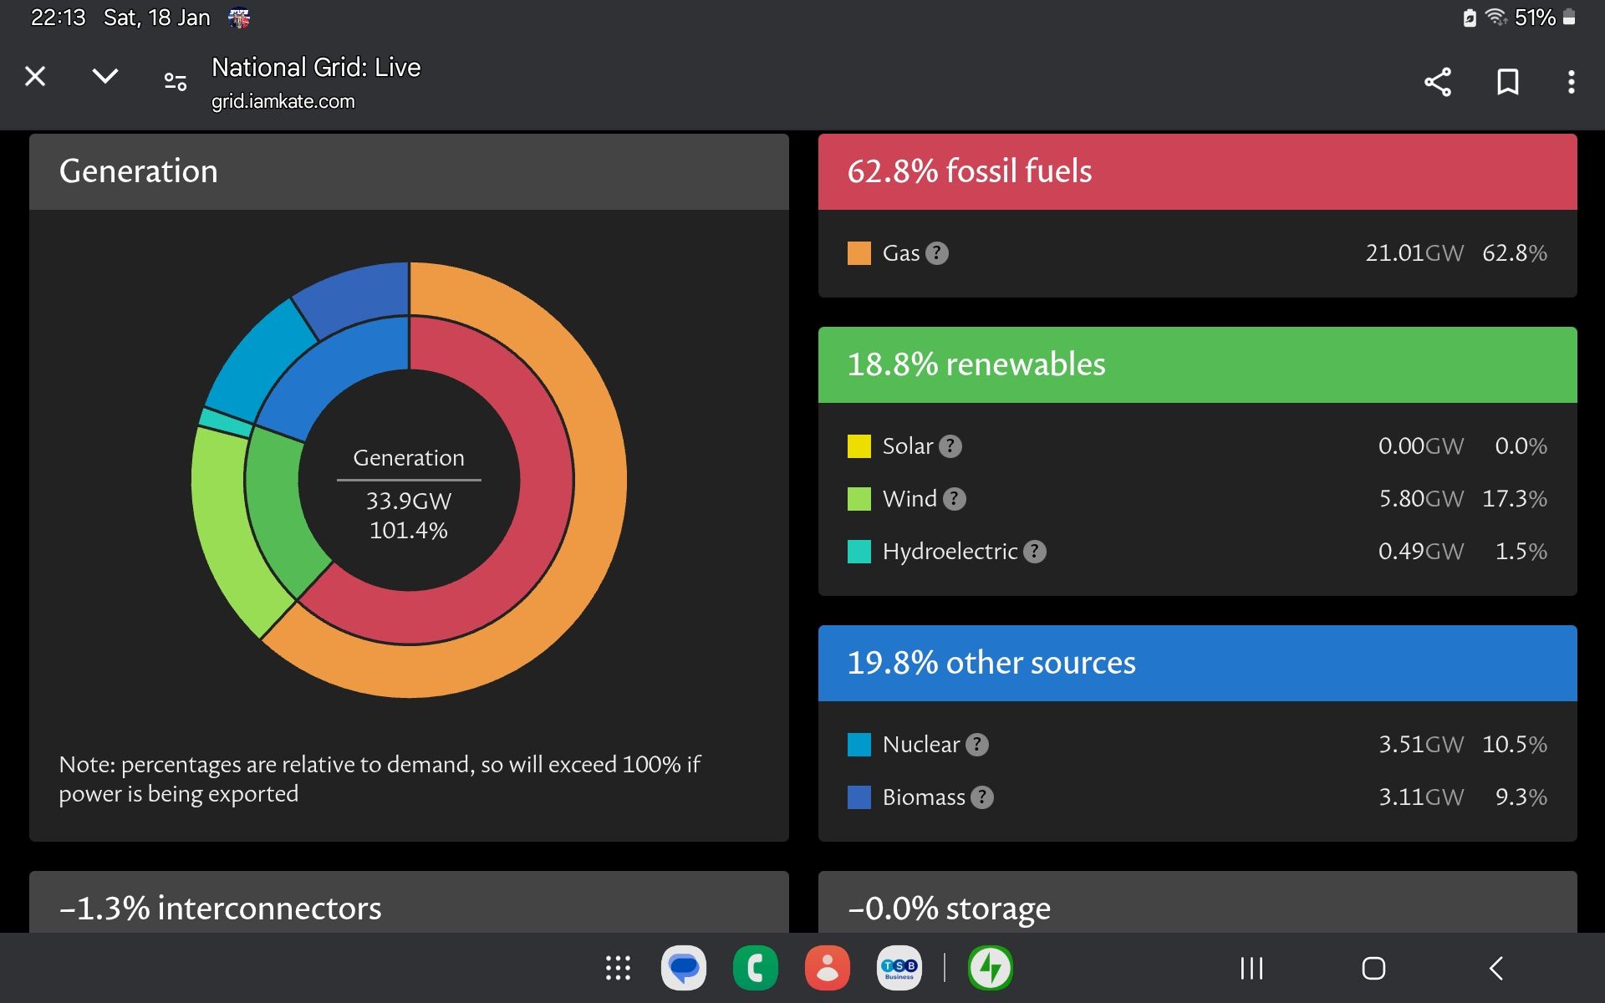Open the site settings tune icon
The image size is (1605, 1003).
(x=175, y=81)
